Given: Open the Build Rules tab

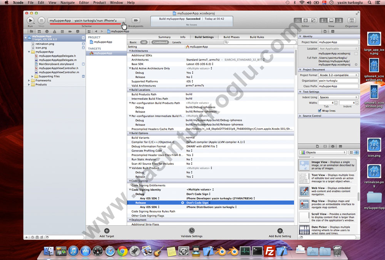Looking at the screenshot, I should (x=257, y=37).
